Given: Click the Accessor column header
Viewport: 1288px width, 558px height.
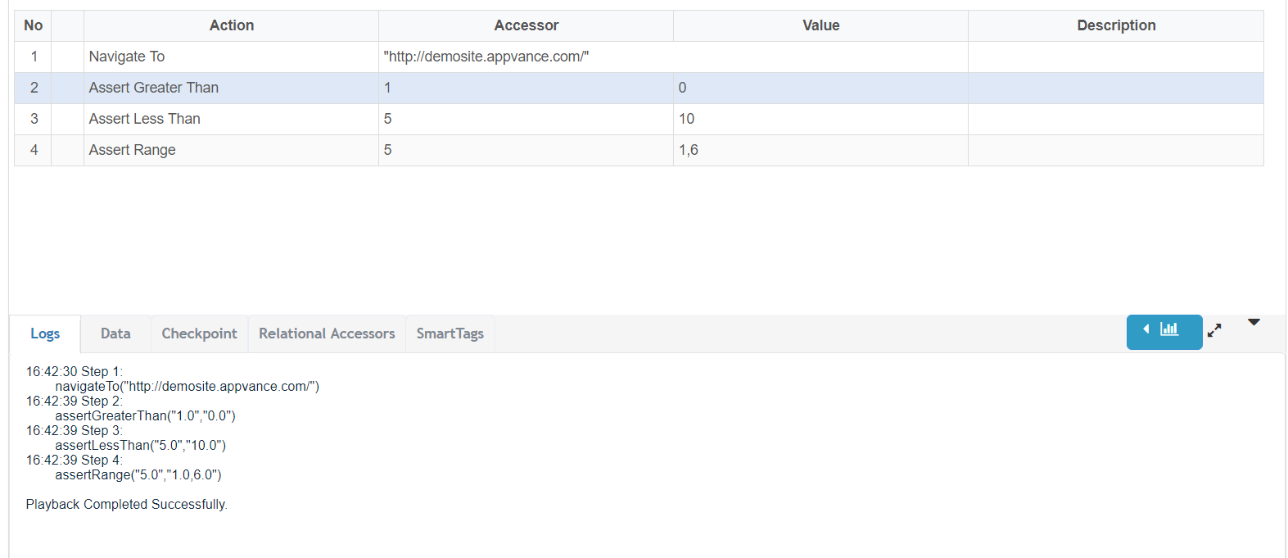Looking at the screenshot, I should click(x=526, y=25).
